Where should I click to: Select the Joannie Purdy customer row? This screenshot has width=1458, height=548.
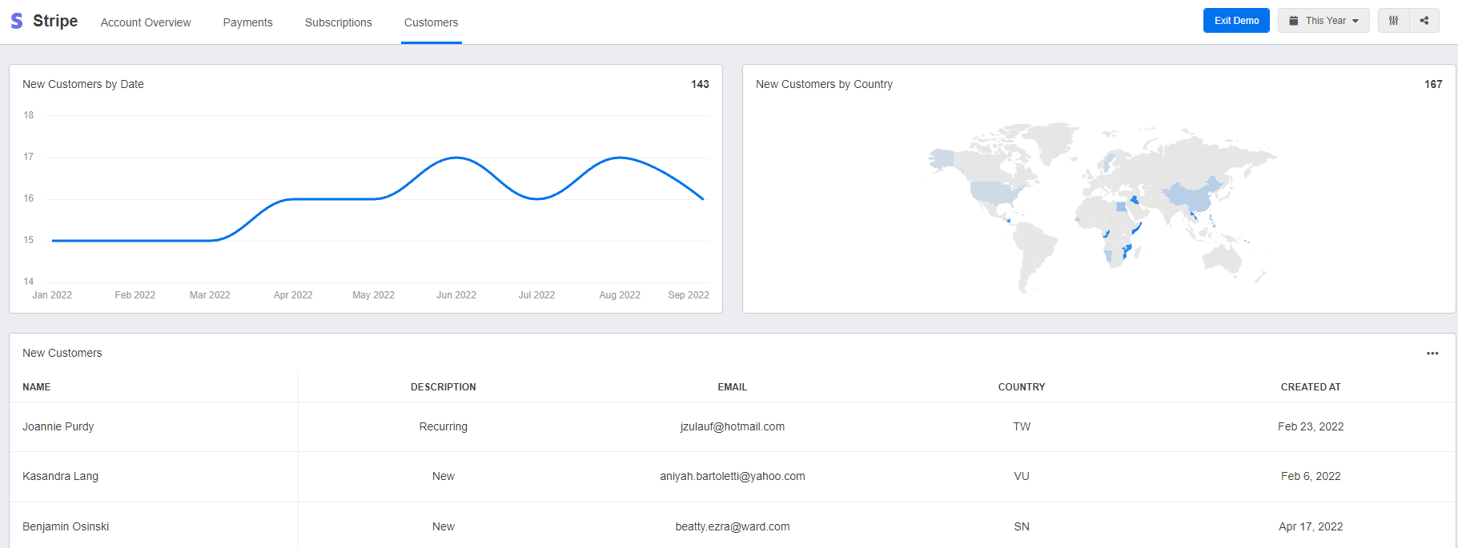pos(58,427)
